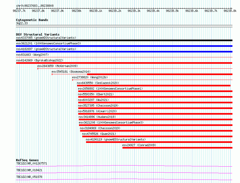
Task: Click the 9q22.33 band label
Action: 22,23
